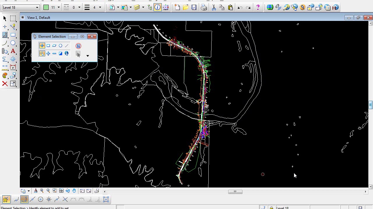Select the Origin snap mode
The image size is (373, 209).
pos(49,199)
